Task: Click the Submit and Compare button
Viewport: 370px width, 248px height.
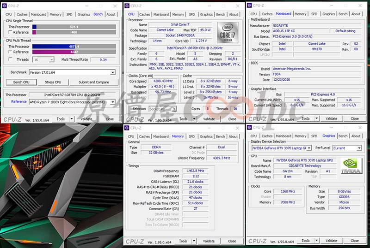Action: pyautogui.click(x=93, y=82)
